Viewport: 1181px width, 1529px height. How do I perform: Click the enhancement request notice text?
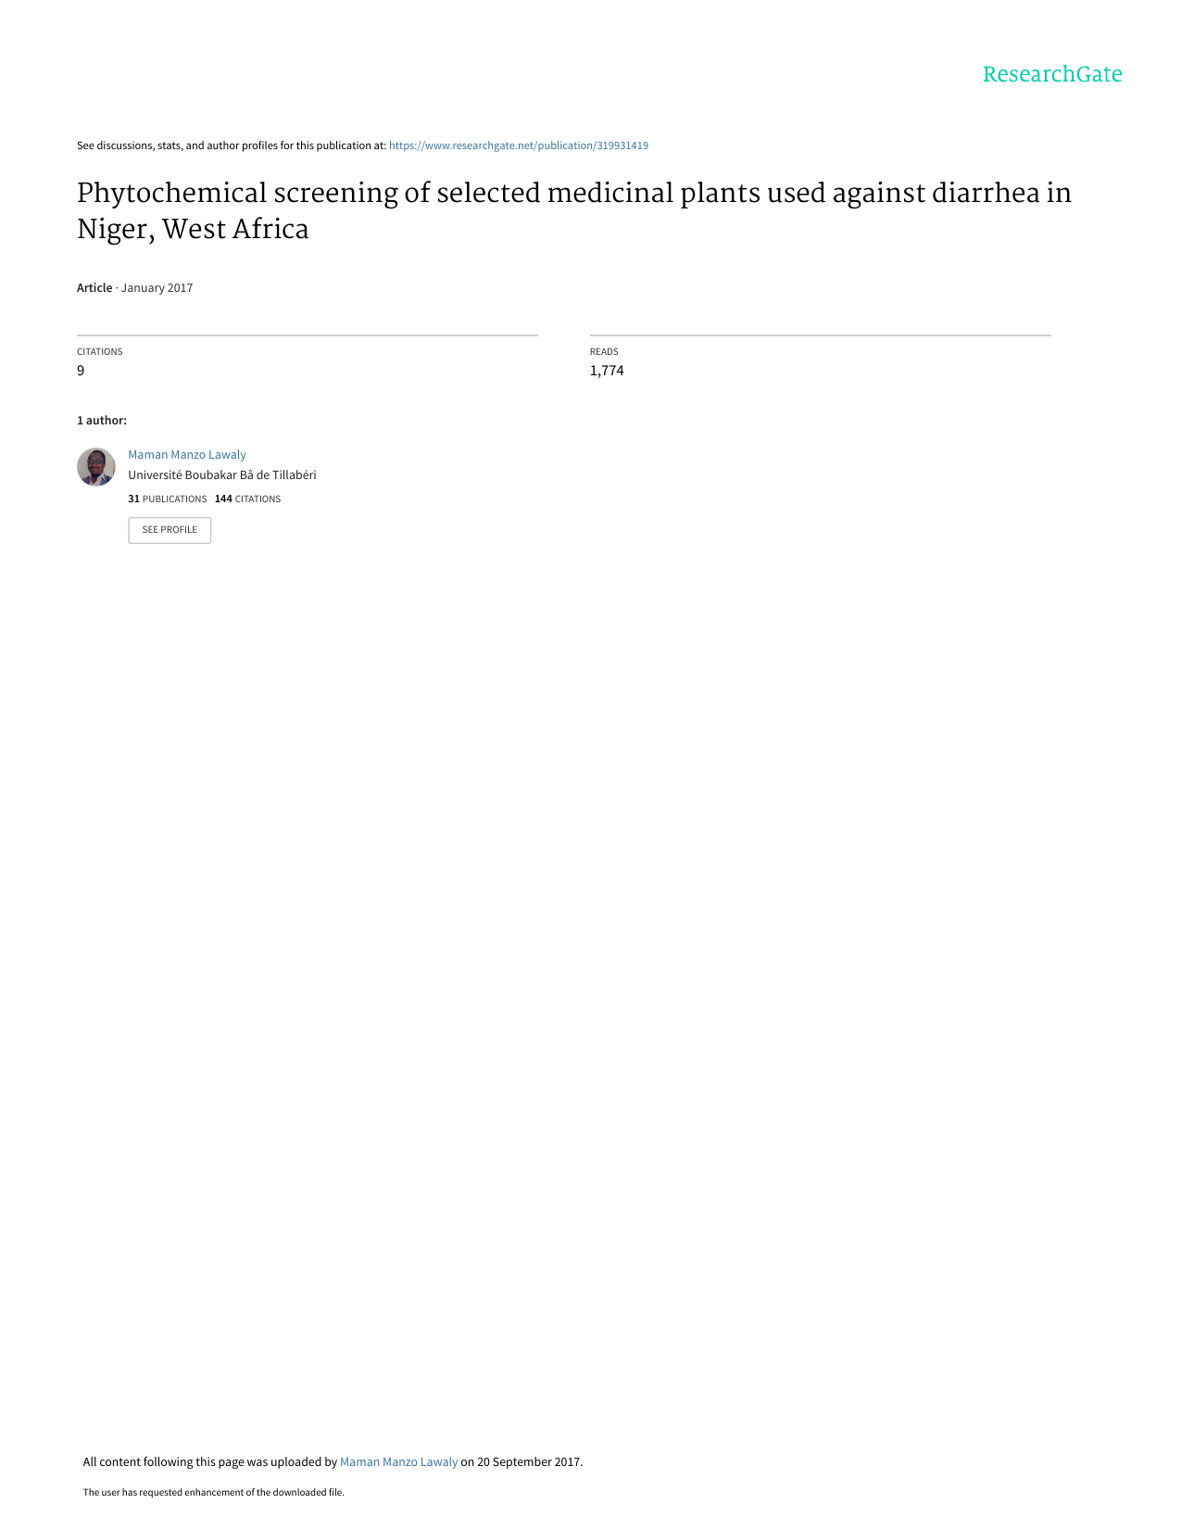[x=214, y=1493]
